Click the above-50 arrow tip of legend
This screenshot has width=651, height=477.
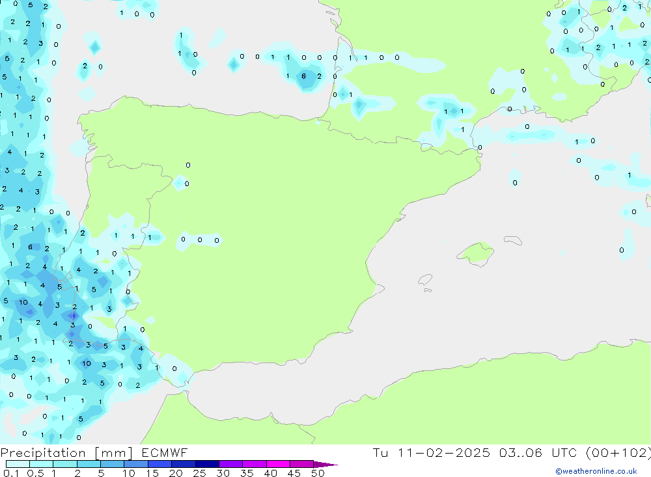tap(325, 465)
